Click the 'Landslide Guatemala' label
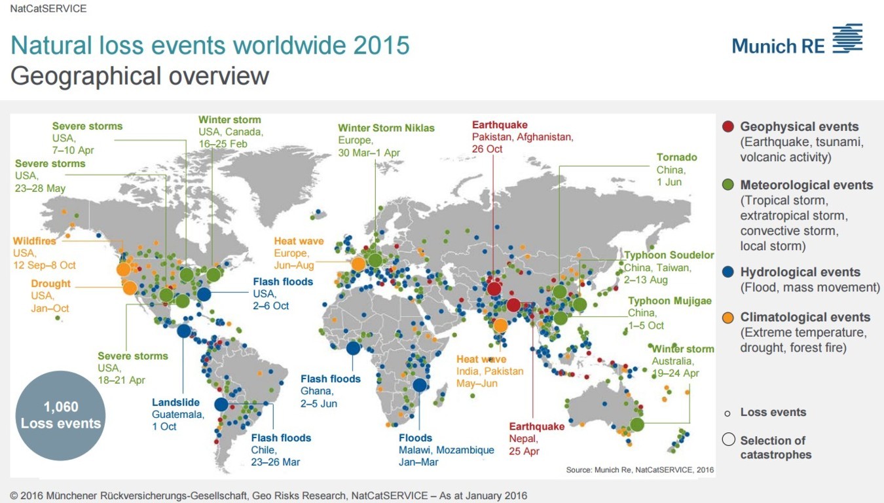This screenshot has width=884, height=503. [x=178, y=415]
